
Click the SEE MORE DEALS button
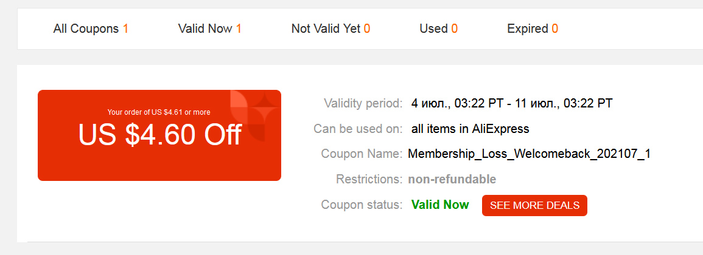click(534, 205)
